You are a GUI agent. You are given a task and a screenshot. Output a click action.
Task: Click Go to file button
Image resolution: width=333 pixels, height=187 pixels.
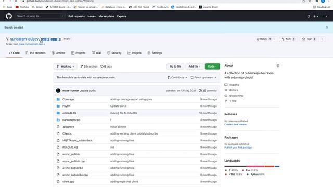point(175,66)
